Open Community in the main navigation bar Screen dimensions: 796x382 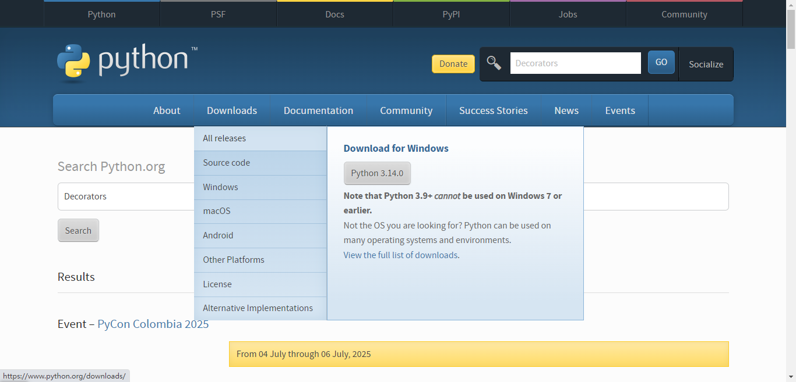pos(406,110)
